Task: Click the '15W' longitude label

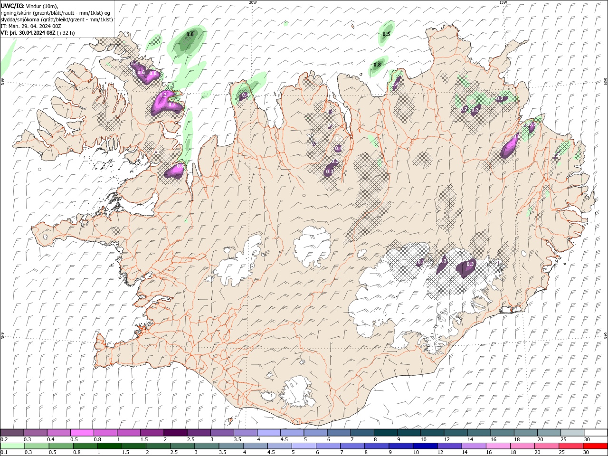Action: pos(503,2)
